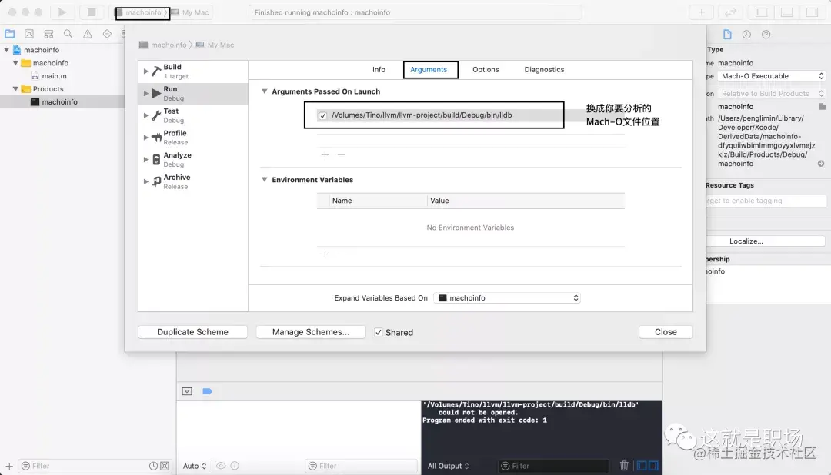Click the trash icon to clear console
The height and width of the screenshot is (475, 831).
pos(624,466)
